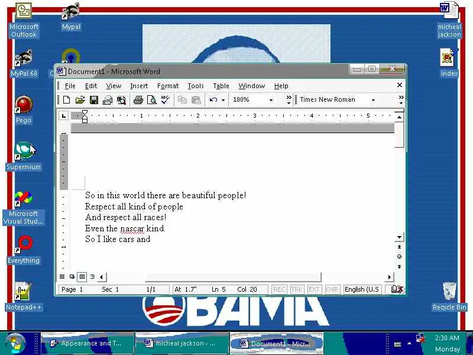This screenshot has height=355, width=473.
Task: Create a new blank document in Word
Action: 66,99
